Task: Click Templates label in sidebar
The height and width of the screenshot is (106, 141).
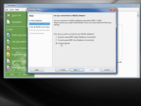Action: pyautogui.click(x=17, y=22)
